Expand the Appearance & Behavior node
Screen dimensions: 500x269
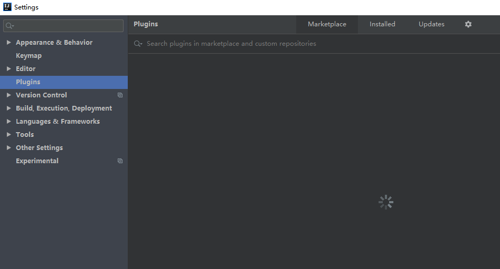tap(8, 43)
